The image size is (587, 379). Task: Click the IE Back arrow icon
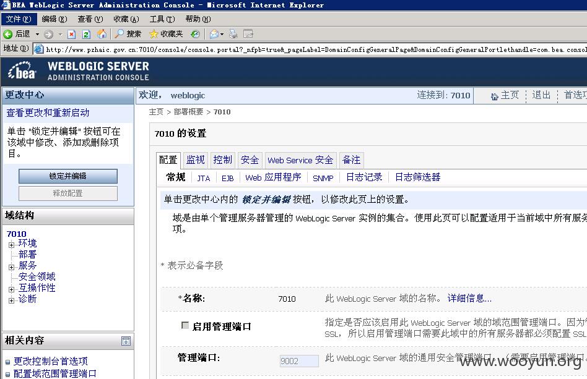click(x=7, y=34)
